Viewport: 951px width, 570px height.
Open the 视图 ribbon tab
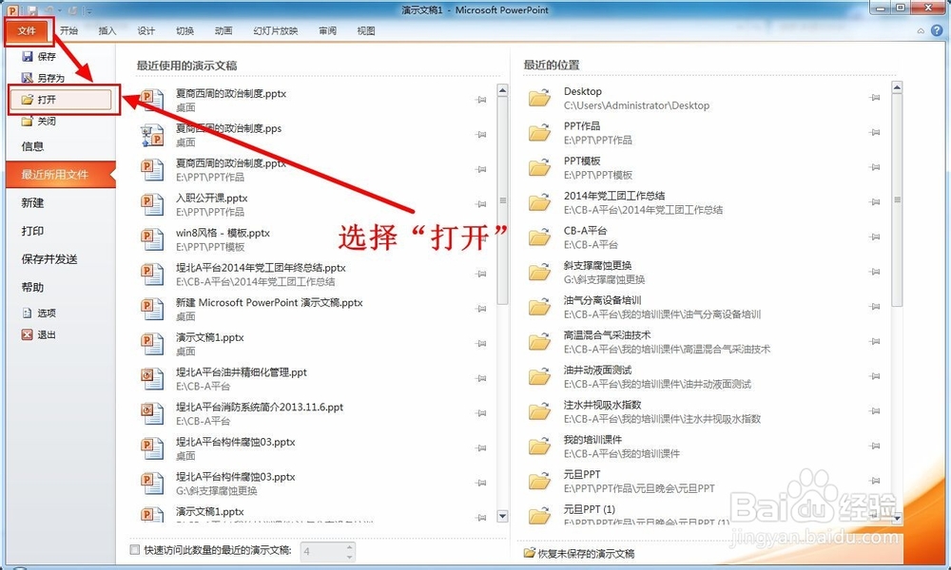tap(366, 31)
